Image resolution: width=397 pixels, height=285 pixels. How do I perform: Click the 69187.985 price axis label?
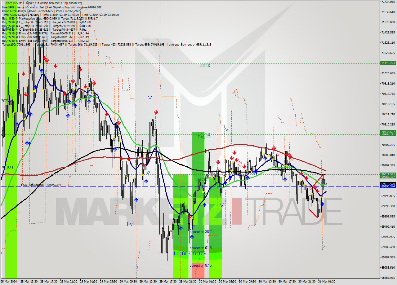(388, 257)
